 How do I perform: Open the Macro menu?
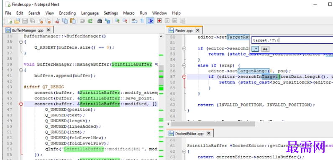pyautogui.click(x=129, y=13)
